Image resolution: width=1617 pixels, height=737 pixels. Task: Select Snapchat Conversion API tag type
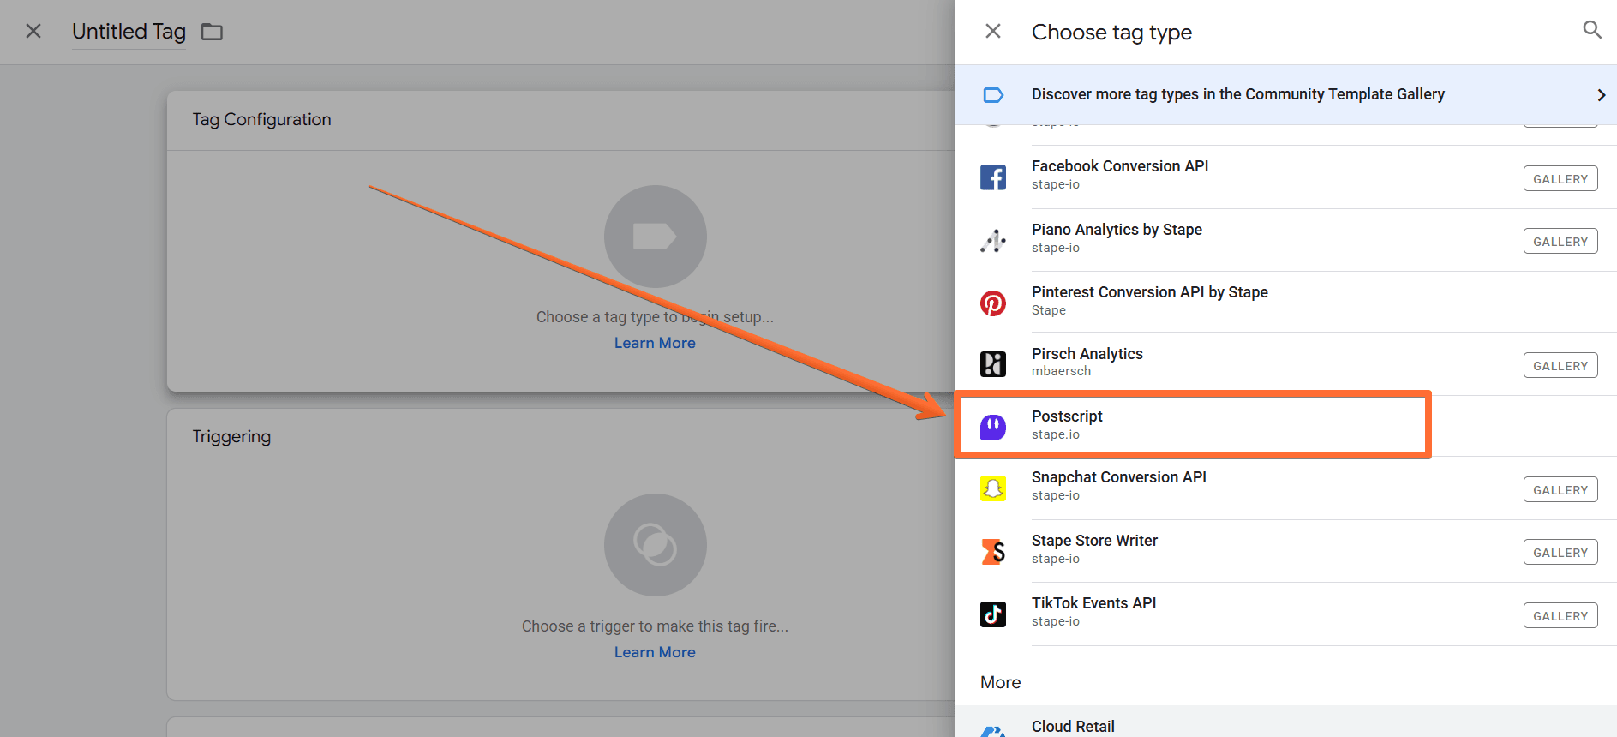[1285, 488]
